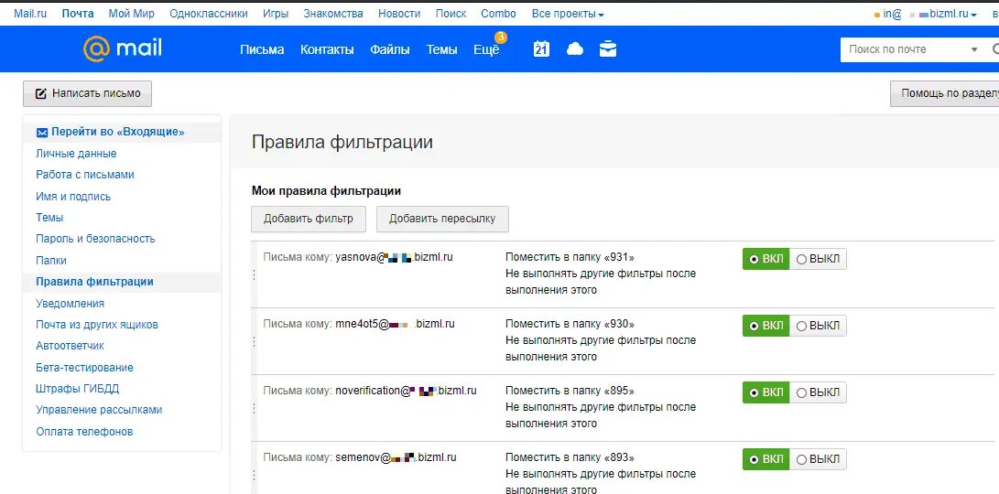The width and height of the screenshot is (999, 494).
Task: Open Одноклассники link
Action: [209, 14]
